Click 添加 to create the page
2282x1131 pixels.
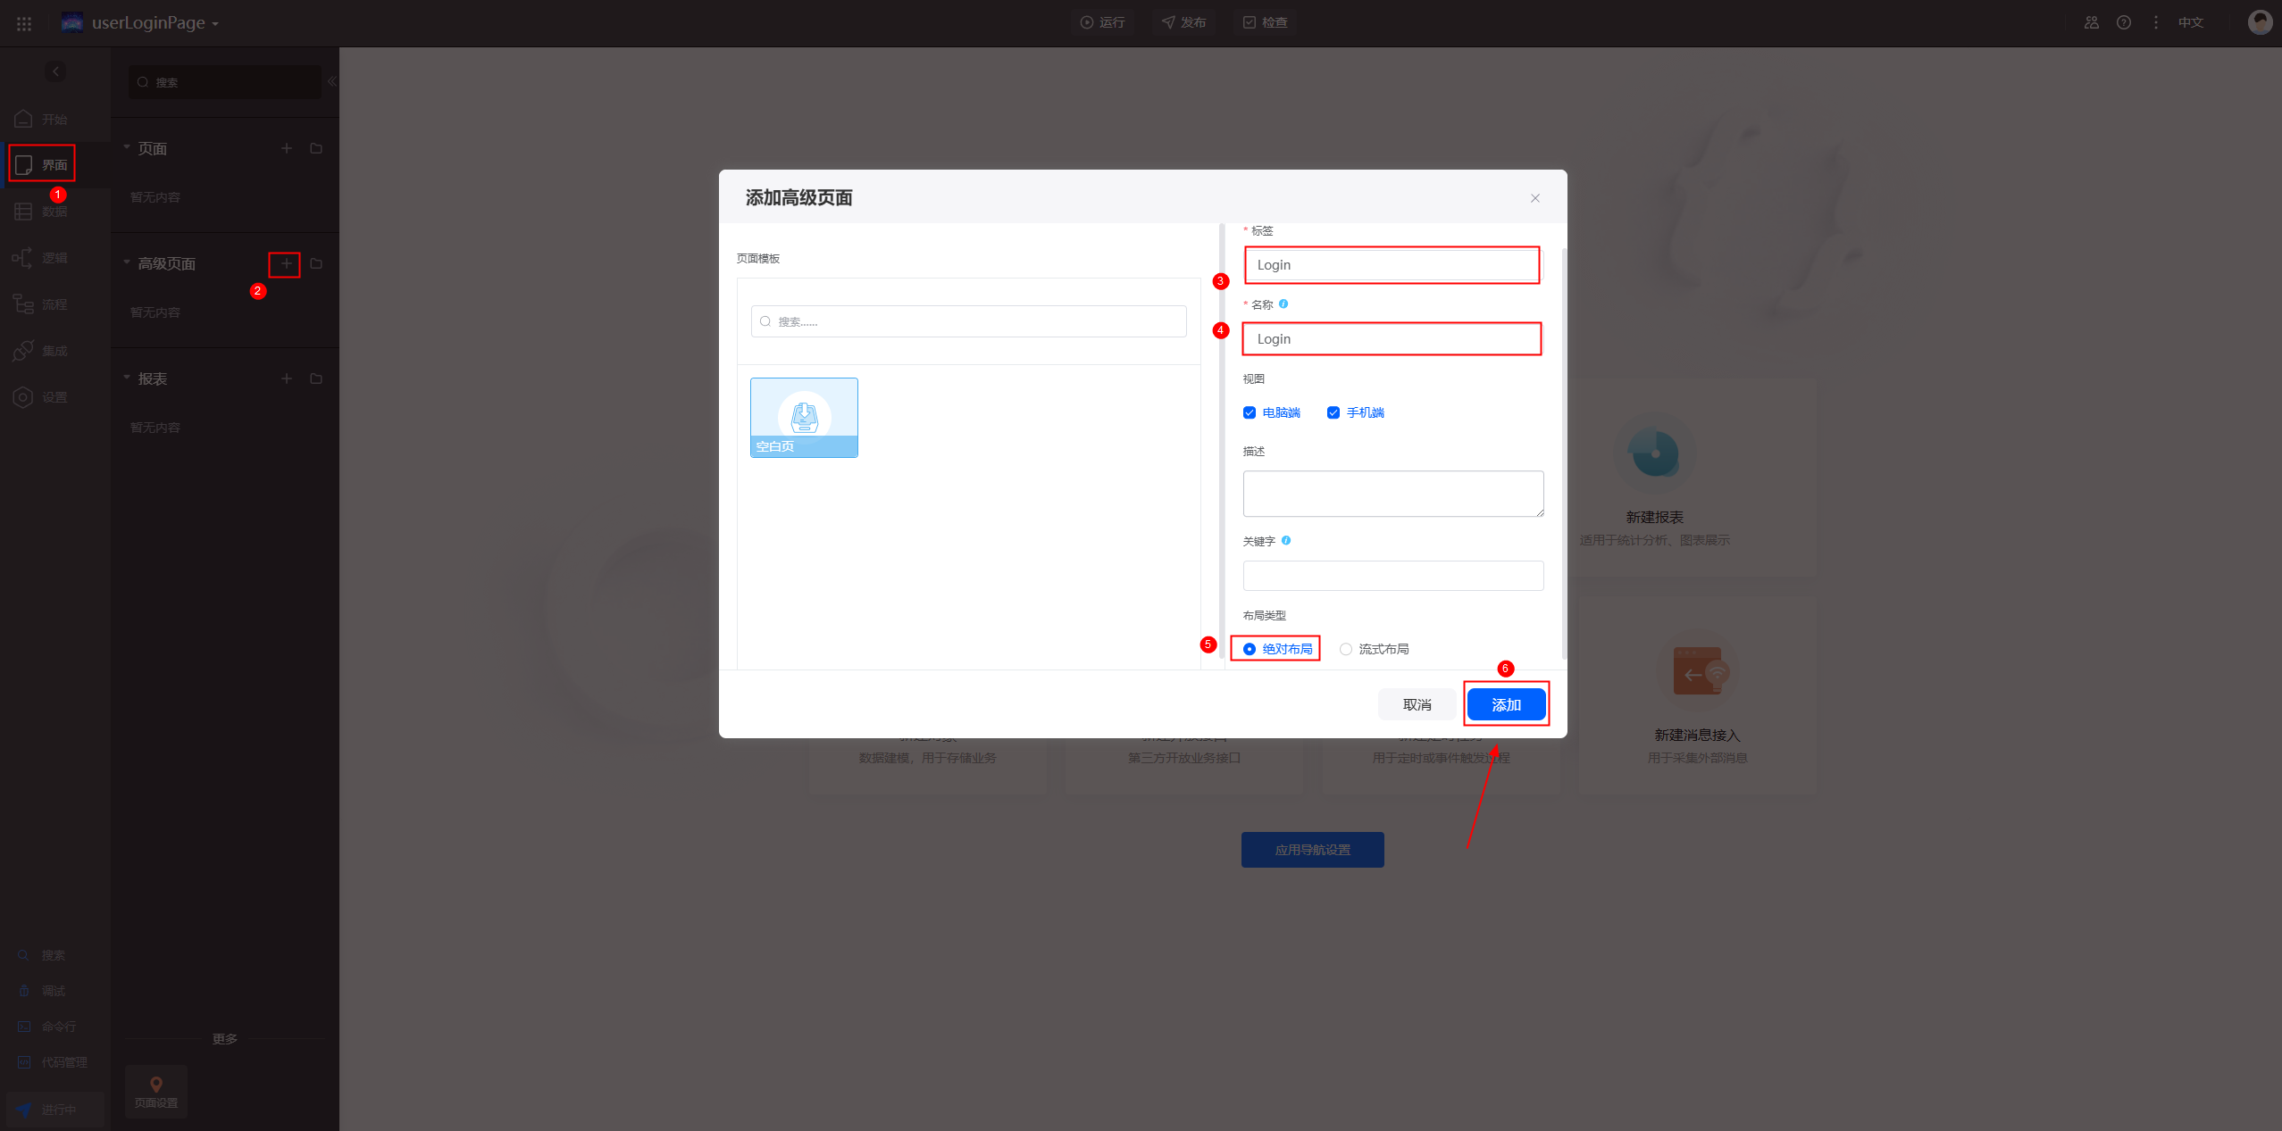click(x=1506, y=704)
